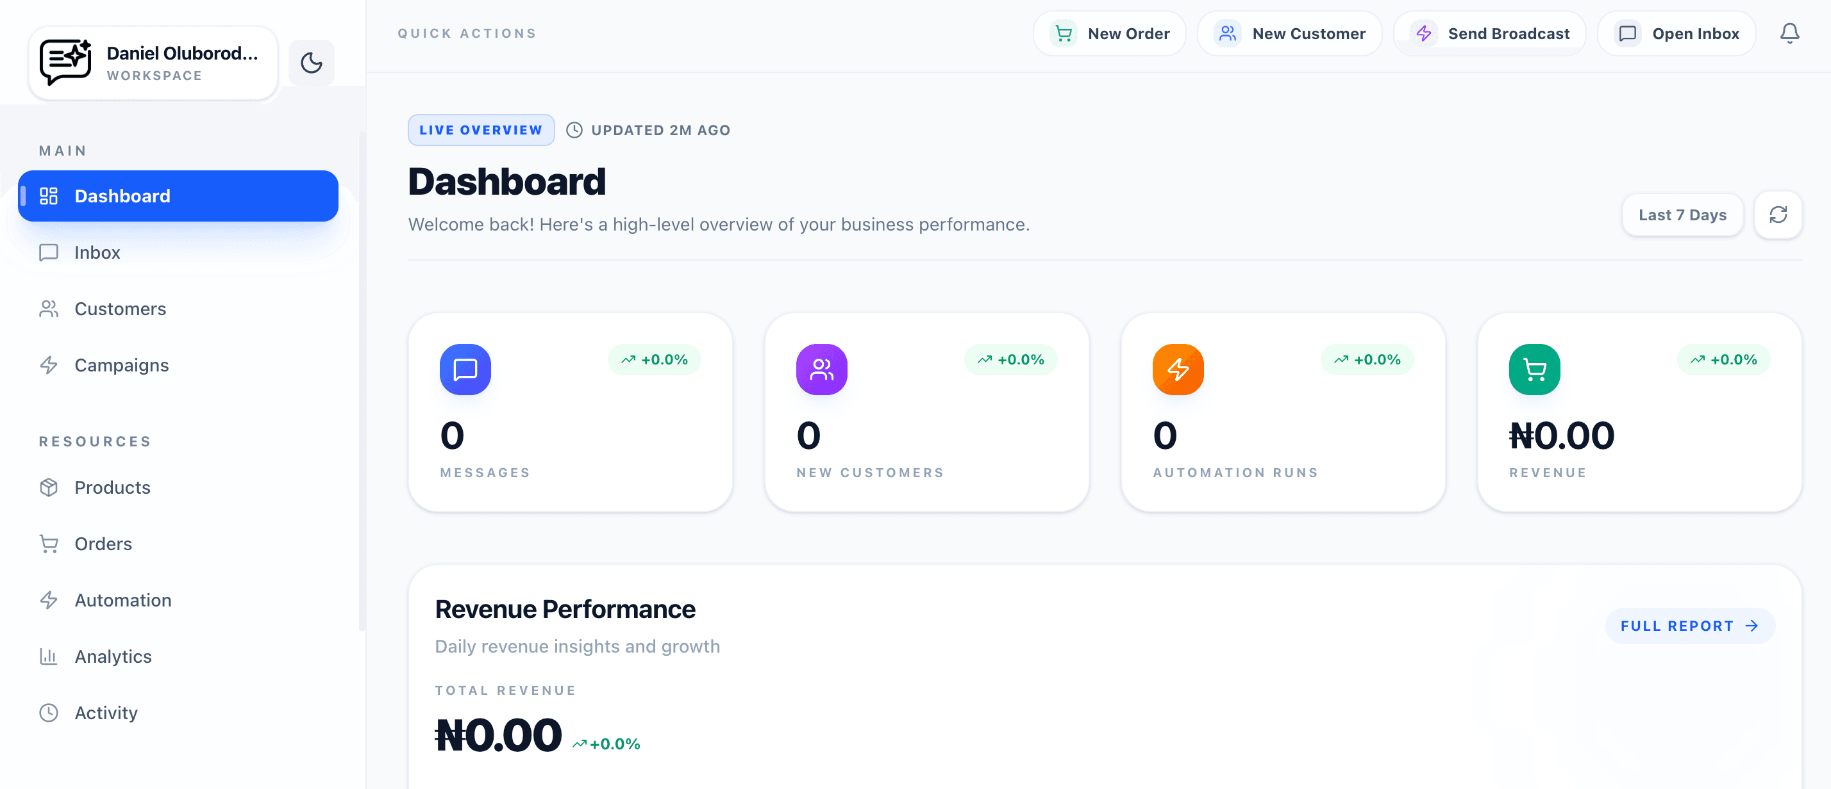Click the +0.0% growth badge on Revenue
Viewport: 1831px width, 789px height.
tap(1724, 359)
